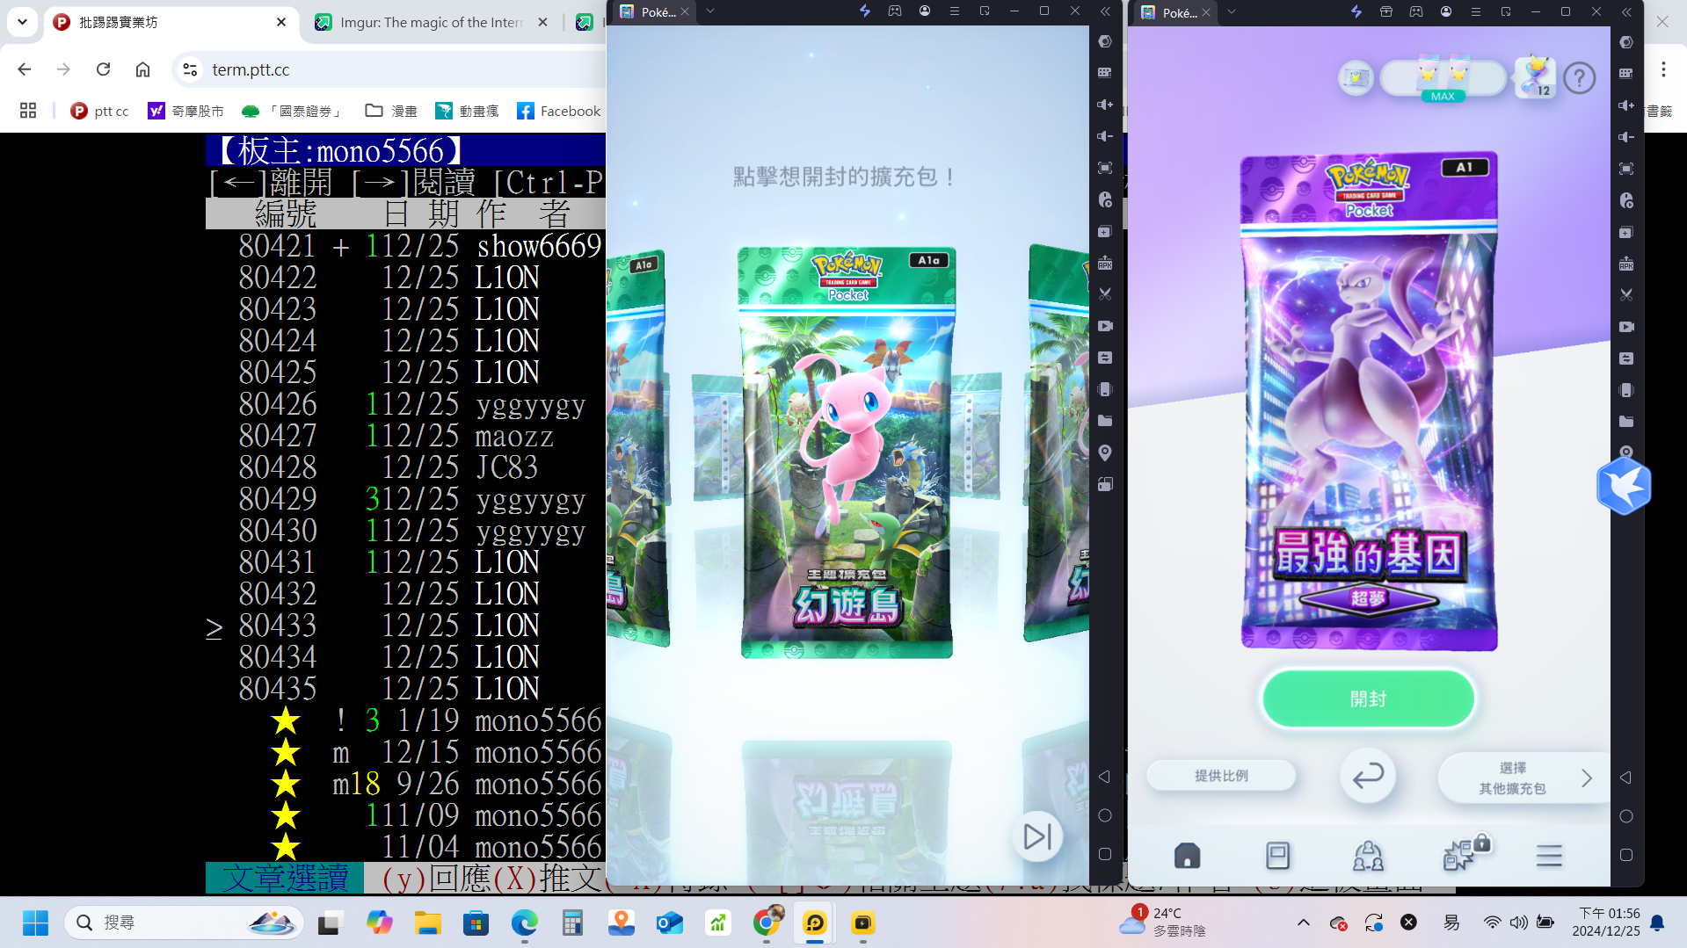This screenshot has height=948, width=1687.
Task: Tap the MAX pack stamina gauge
Action: (1443, 79)
